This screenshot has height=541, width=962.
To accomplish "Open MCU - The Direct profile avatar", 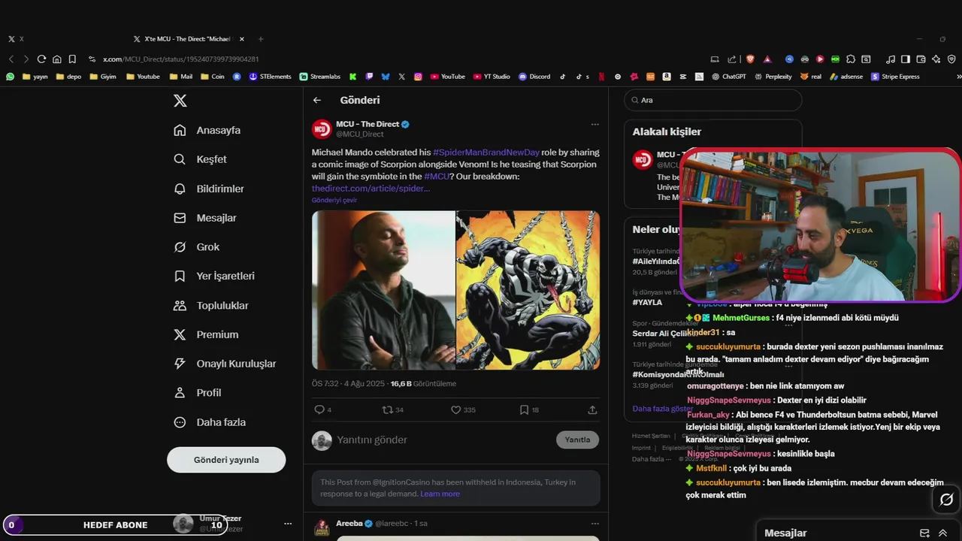I will [322, 128].
